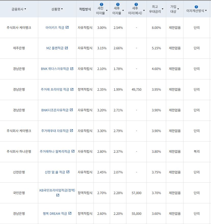Click the 4.60% 최고 우대금리 value
Screen dimensions: 211x224
[156, 69]
